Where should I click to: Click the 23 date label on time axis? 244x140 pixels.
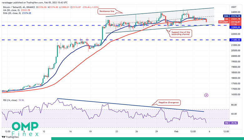pos(117,132)
